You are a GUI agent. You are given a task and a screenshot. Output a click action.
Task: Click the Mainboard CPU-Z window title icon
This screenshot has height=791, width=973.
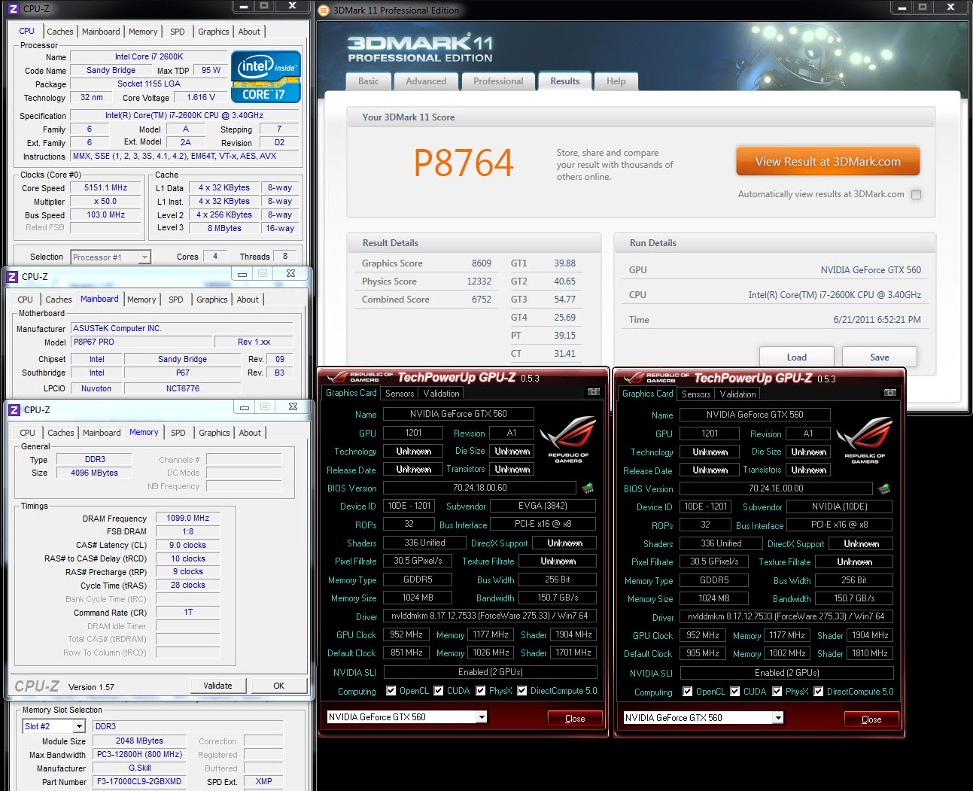click(x=11, y=277)
